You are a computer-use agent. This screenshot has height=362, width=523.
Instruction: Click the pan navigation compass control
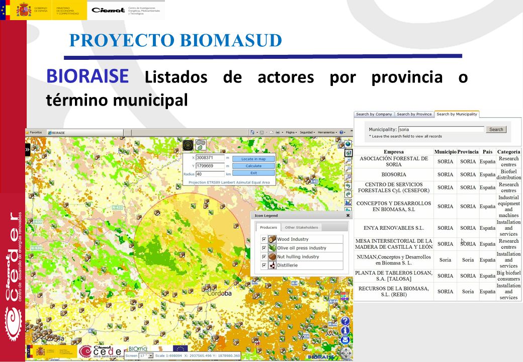pos(346,352)
